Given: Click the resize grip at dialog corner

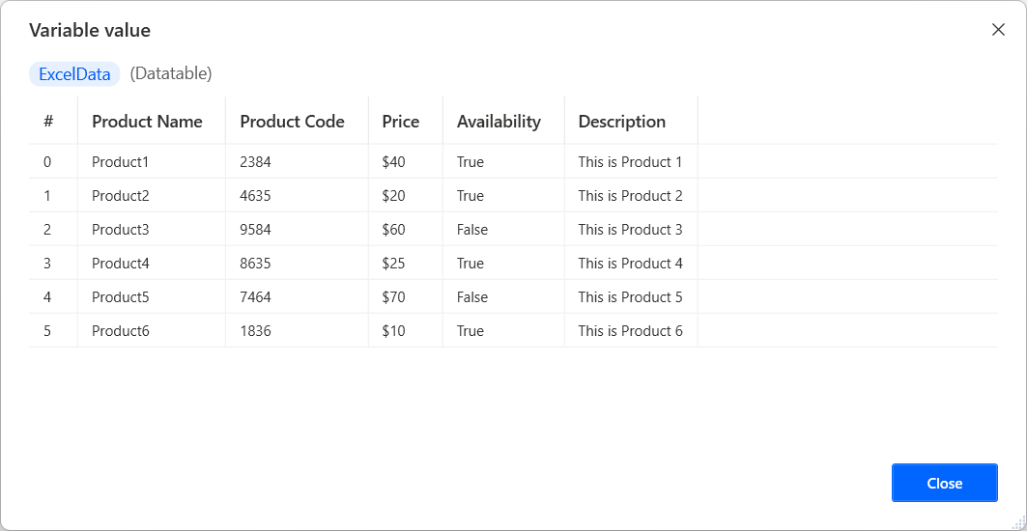Looking at the screenshot, I should 1016,520.
